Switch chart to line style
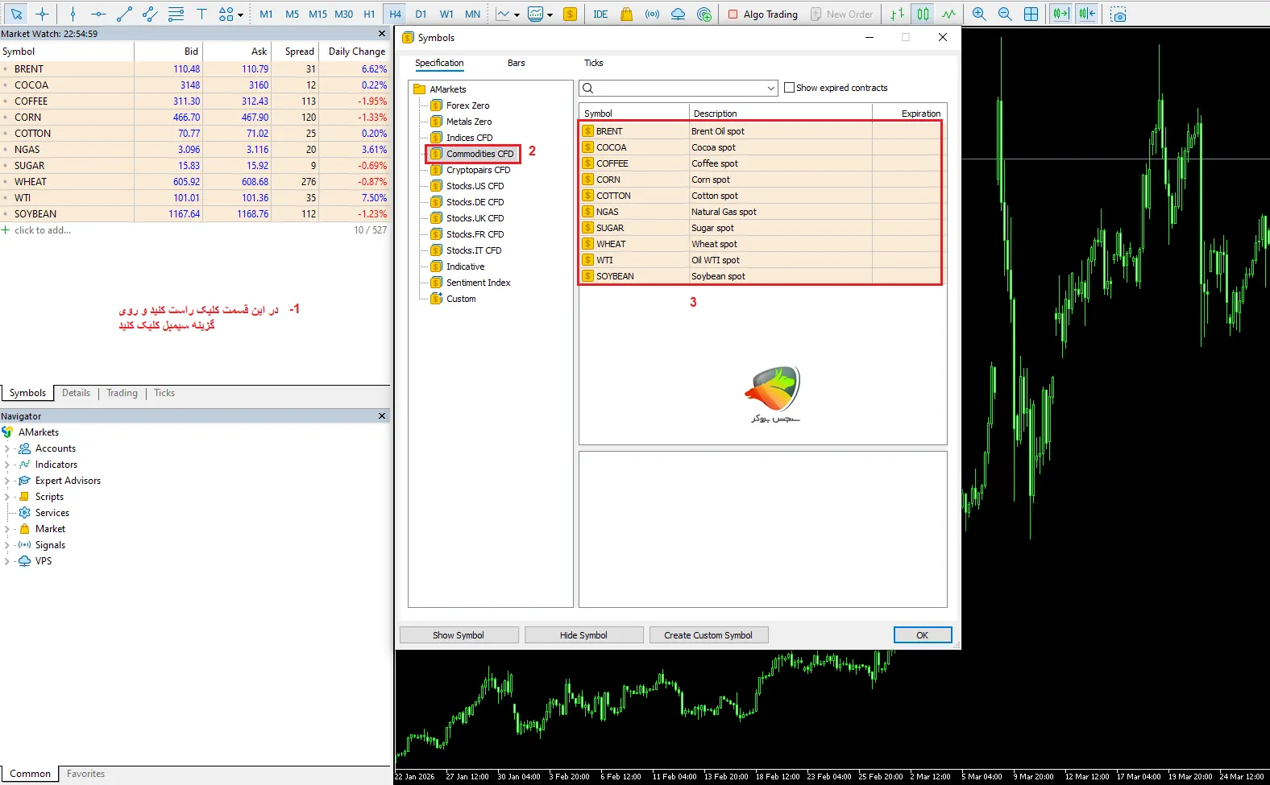Screen dimensions: 1270x785 tap(948, 14)
